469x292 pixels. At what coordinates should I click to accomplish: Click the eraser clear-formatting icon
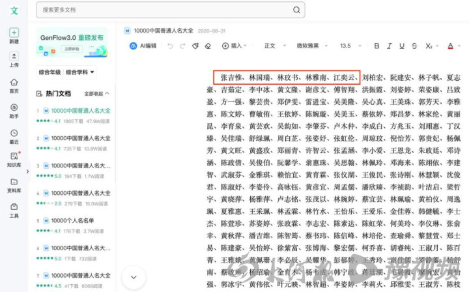pyautogui.click(x=208, y=46)
